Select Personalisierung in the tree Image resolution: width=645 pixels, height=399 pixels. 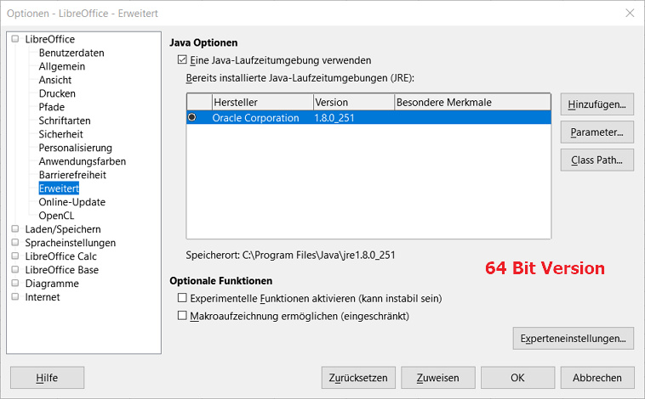coord(75,148)
